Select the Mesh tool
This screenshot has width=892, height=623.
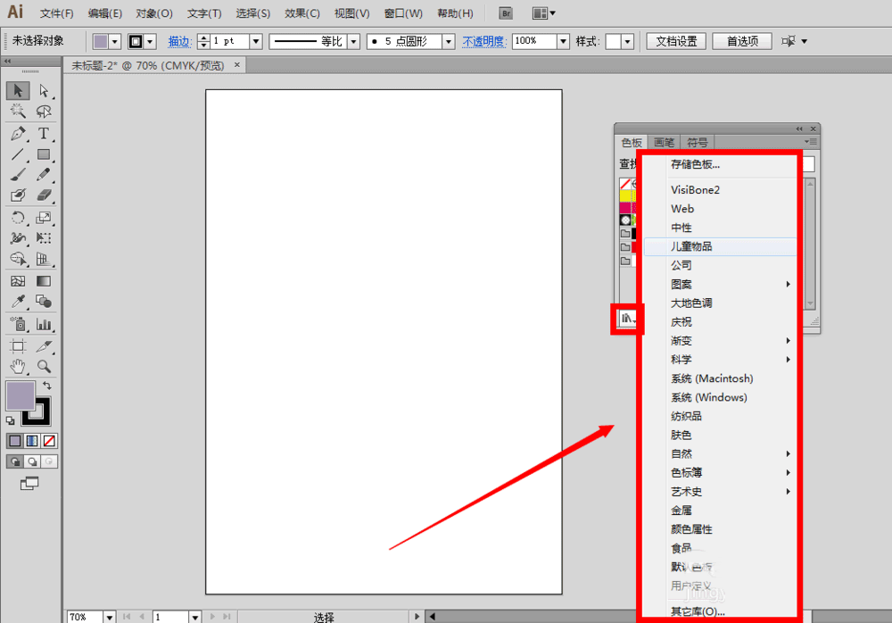click(18, 281)
